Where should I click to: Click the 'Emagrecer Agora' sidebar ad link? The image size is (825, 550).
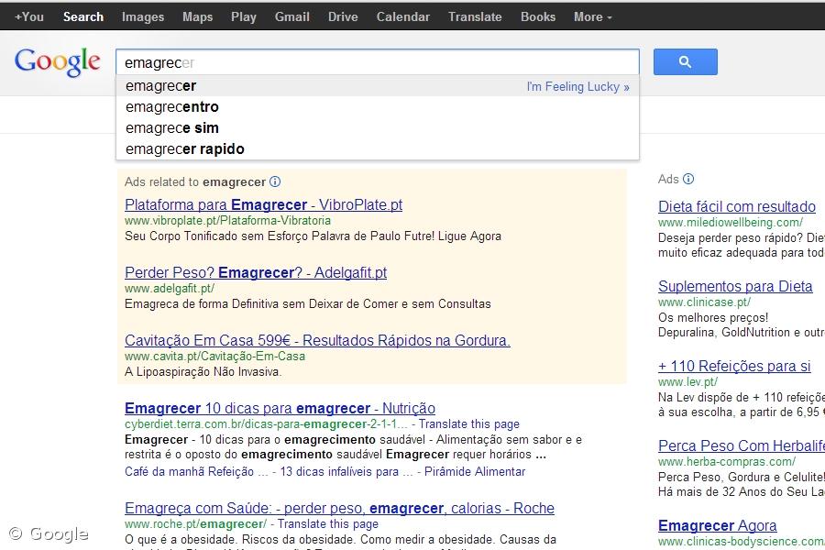[x=717, y=524]
